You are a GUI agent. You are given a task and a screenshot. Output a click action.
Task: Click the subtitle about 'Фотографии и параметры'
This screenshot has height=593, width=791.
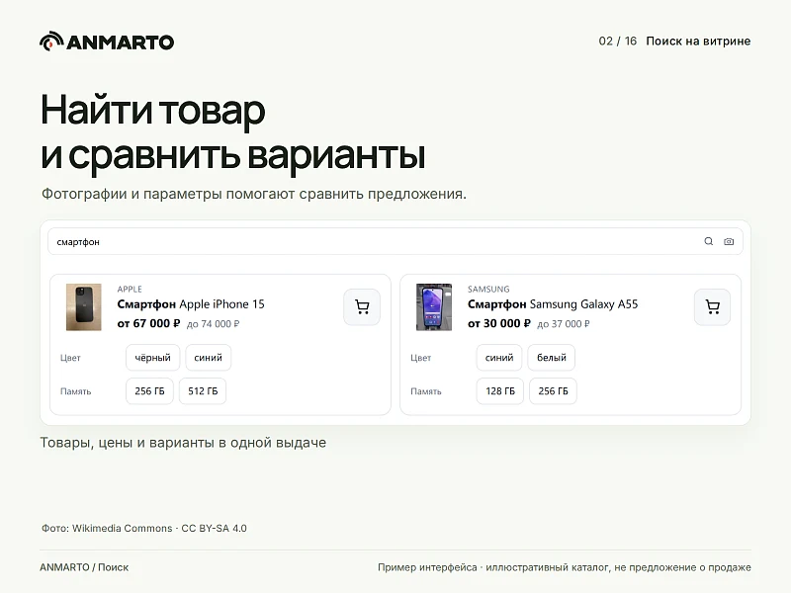(x=254, y=194)
